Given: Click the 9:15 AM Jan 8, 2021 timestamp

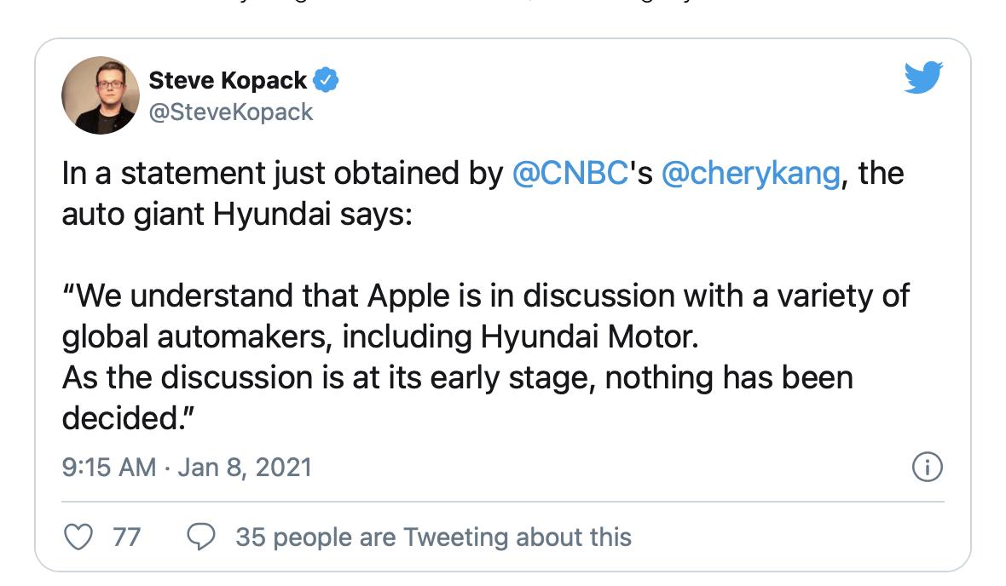Looking at the screenshot, I should [x=187, y=467].
